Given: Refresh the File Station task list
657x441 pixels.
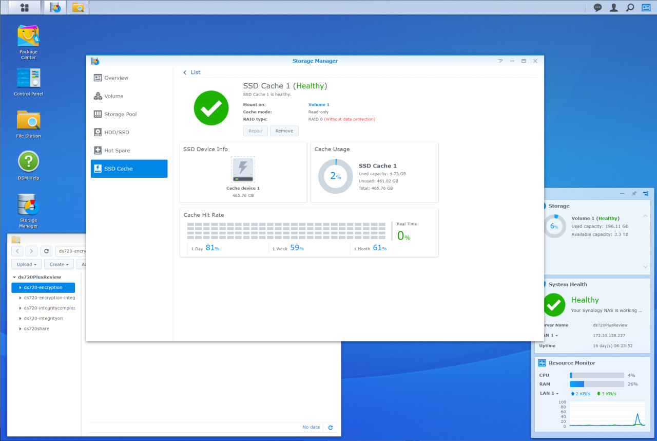Looking at the screenshot, I should [x=330, y=428].
